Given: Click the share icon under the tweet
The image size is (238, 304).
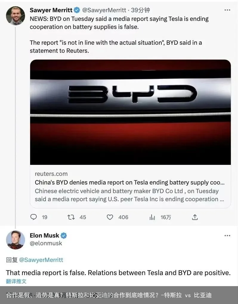Looking at the screenshot, I should click(x=194, y=217).
